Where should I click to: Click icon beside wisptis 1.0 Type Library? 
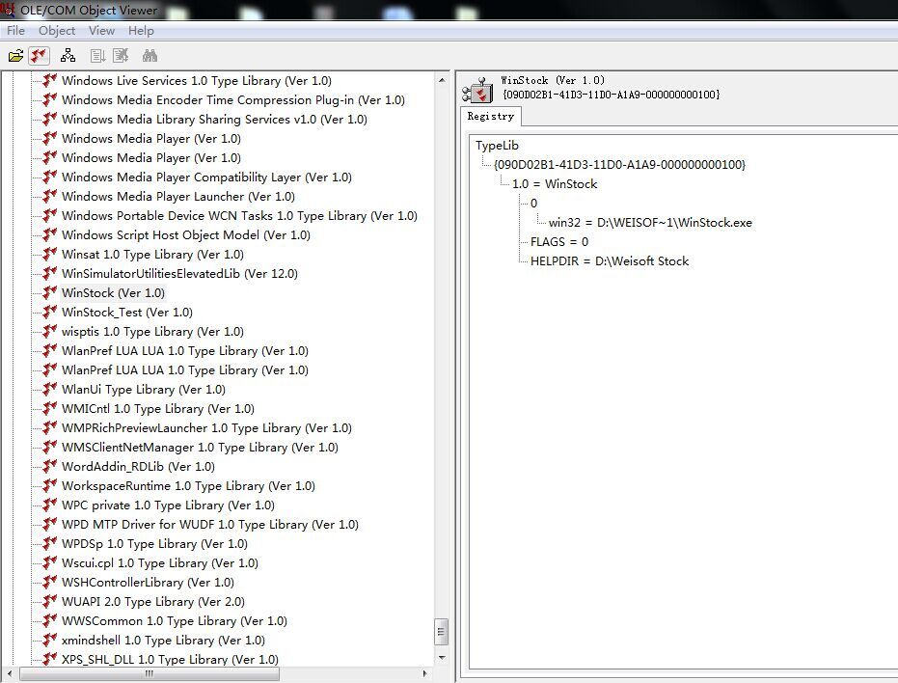coord(50,331)
